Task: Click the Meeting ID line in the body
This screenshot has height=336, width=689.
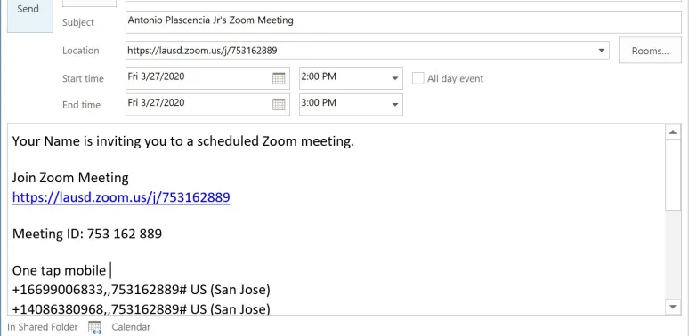Action: [87, 234]
